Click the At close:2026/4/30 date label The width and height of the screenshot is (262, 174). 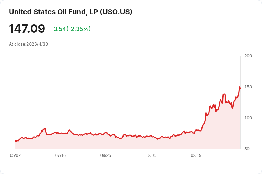[x=28, y=44]
